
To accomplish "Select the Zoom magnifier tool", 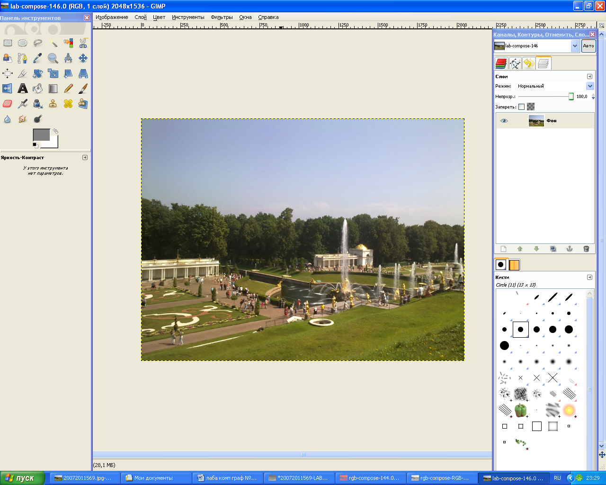I will tap(53, 58).
